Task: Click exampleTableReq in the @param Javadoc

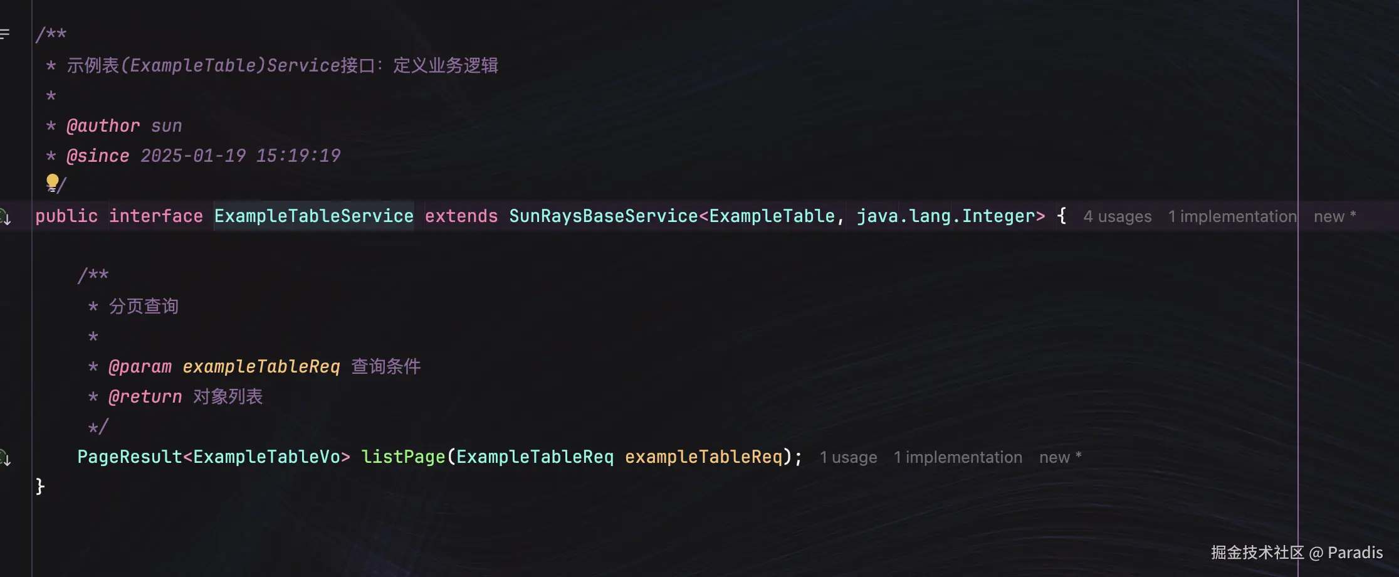Action: pos(261,367)
